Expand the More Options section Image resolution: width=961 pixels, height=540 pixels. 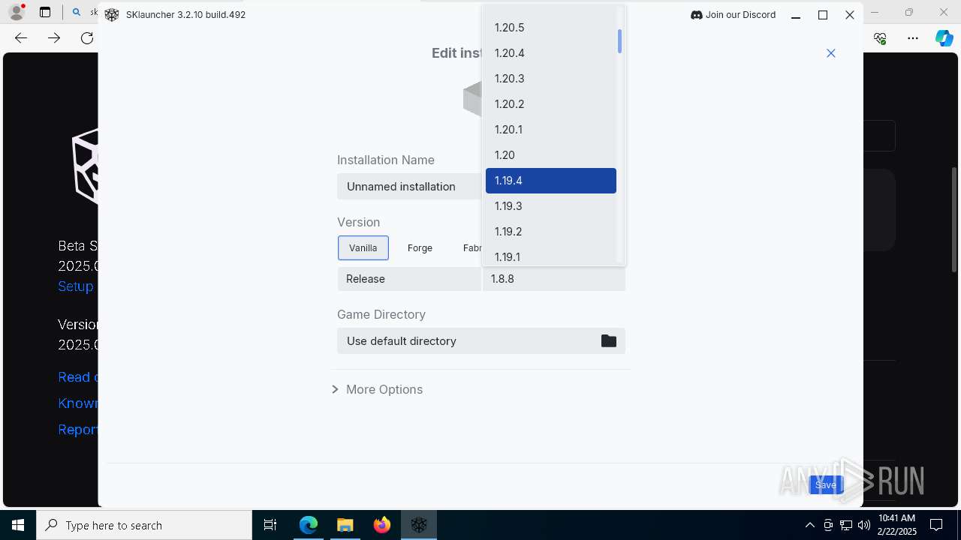click(378, 390)
